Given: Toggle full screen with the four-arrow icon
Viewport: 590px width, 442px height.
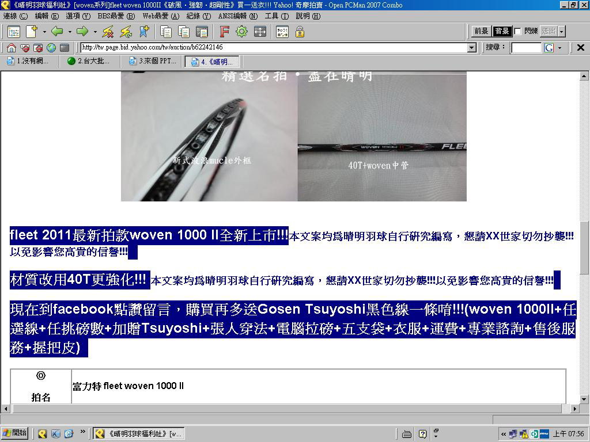Looking at the screenshot, I should (260, 32).
